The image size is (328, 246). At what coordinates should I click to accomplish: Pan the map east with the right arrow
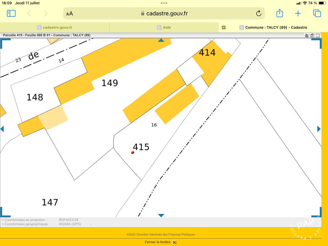(x=319, y=129)
